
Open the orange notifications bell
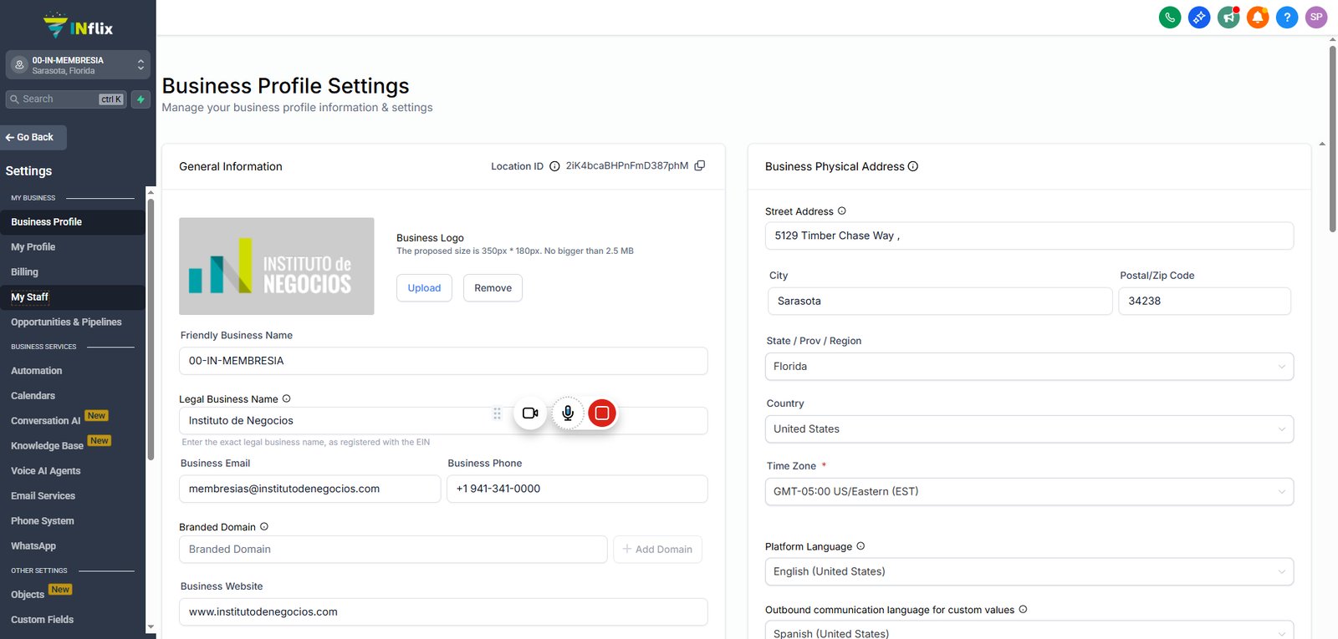tap(1258, 17)
